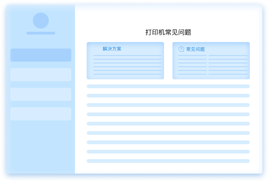Click the 打印机常见问题 page title
Image resolution: width=269 pixels, height=182 pixels.
(168, 32)
